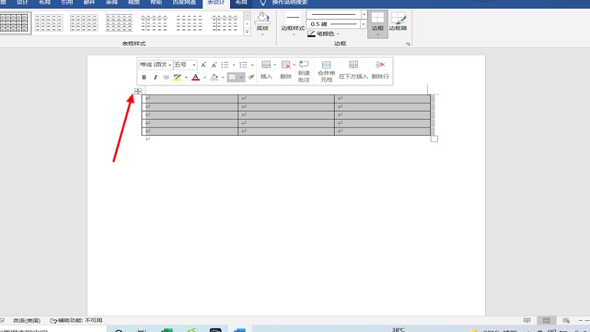The image size is (590, 332).
Task: Merge cells with 合并单元格
Action: tap(326, 72)
